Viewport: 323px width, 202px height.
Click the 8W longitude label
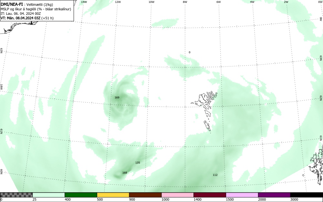tap(185, 2)
